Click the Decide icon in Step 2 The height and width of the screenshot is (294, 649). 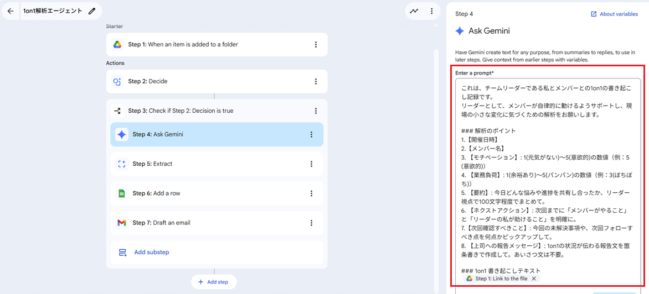(117, 81)
